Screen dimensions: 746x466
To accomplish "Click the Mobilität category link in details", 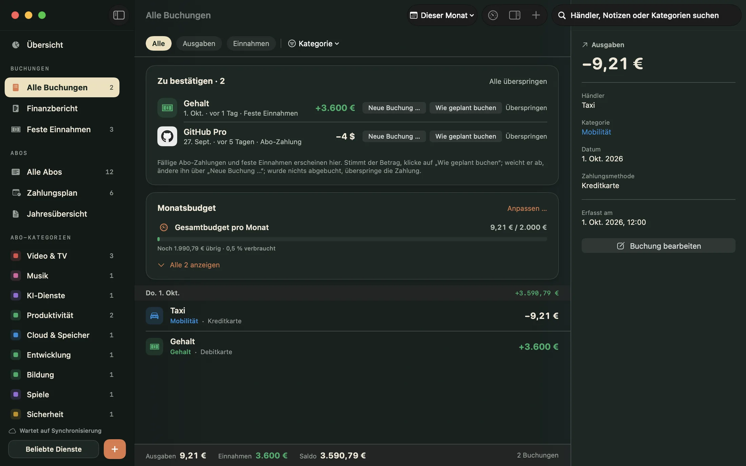I will point(596,132).
